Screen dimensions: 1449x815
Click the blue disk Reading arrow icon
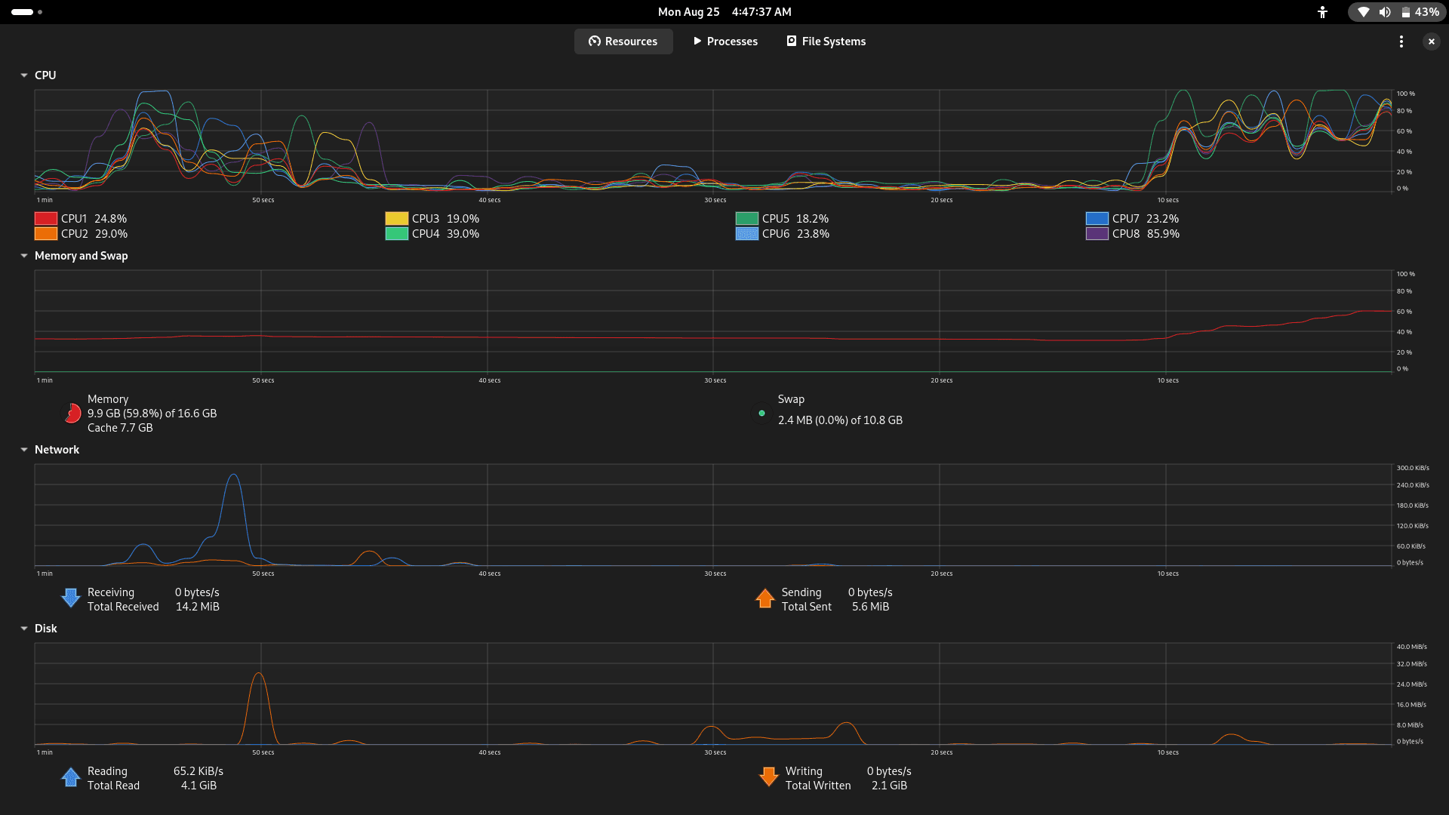71,777
